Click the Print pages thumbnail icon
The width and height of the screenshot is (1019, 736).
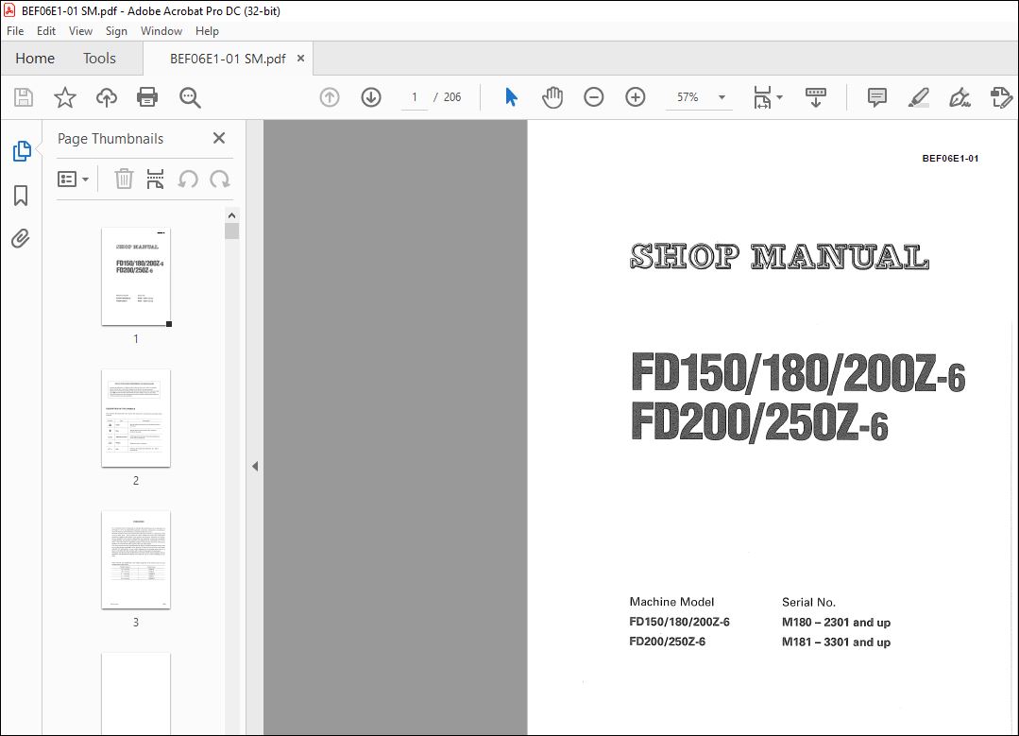tap(155, 179)
